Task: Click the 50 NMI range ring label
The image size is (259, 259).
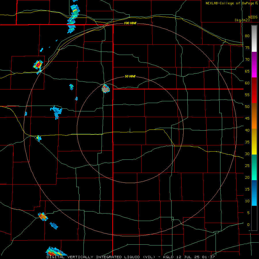Action: pyautogui.click(x=130, y=76)
